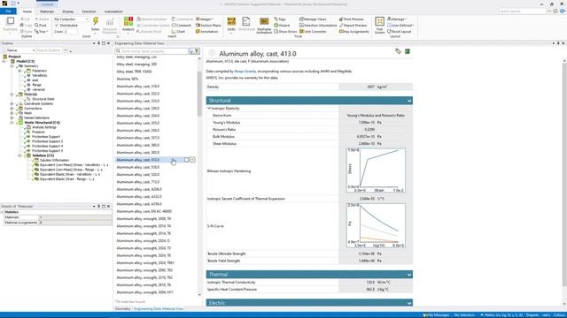Image resolution: width=567 pixels, height=318 pixels.
Task: Open Keyframe Animation tool
Action: coord(264,26)
